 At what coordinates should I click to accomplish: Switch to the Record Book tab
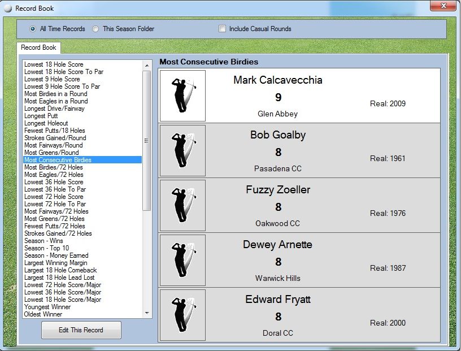tap(38, 48)
